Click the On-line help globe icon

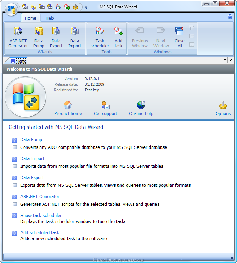coord(141,105)
